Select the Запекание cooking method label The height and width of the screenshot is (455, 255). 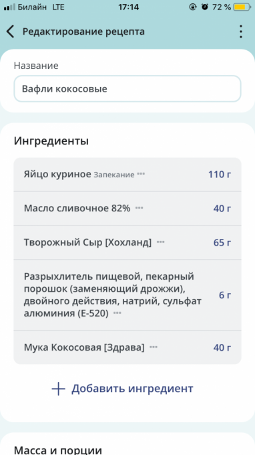(x=114, y=175)
